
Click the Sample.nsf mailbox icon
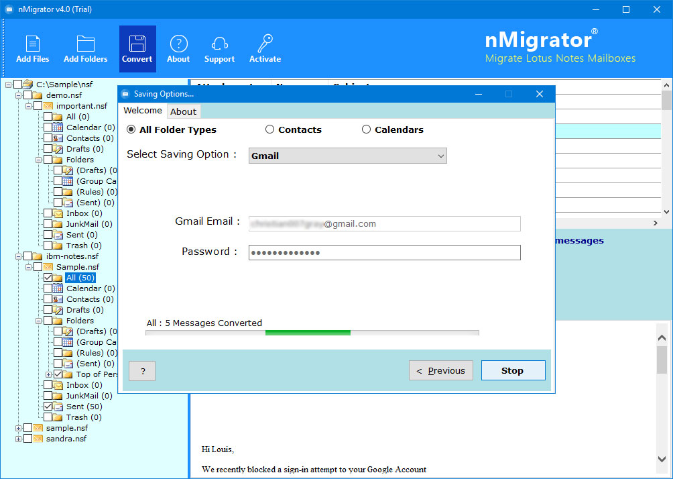(x=48, y=267)
